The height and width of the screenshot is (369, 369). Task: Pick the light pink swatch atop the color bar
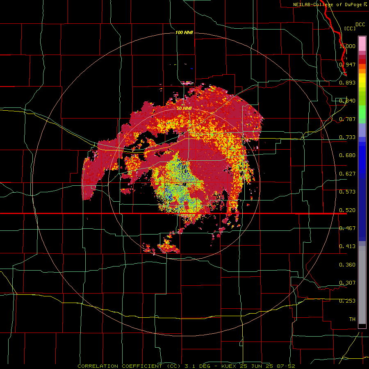(362, 43)
